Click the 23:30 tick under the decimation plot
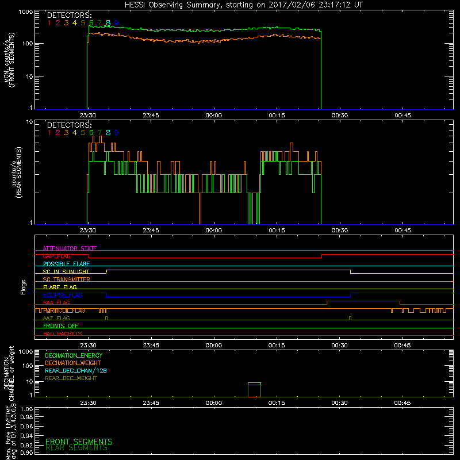Screen dimensions: 460x460 [x=88, y=403]
